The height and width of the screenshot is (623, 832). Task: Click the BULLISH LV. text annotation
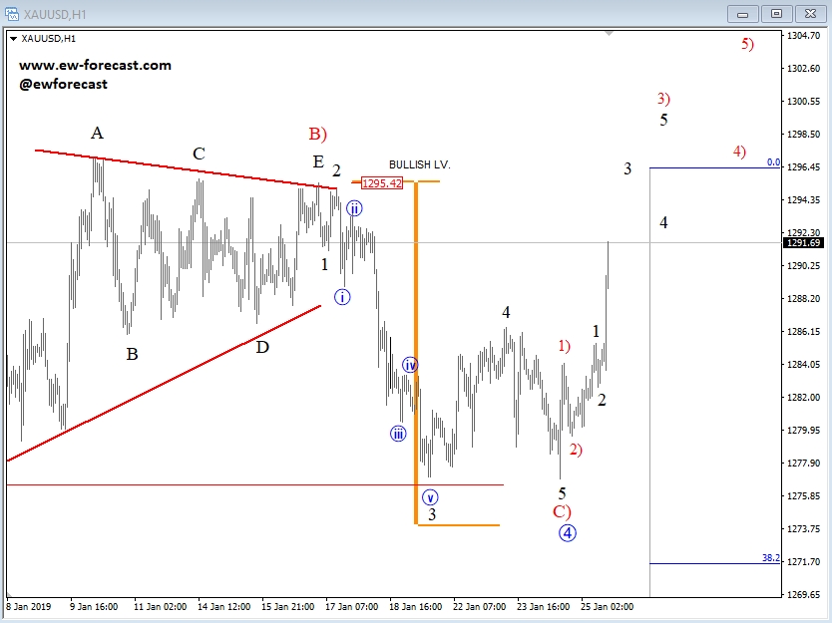coord(419,163)
